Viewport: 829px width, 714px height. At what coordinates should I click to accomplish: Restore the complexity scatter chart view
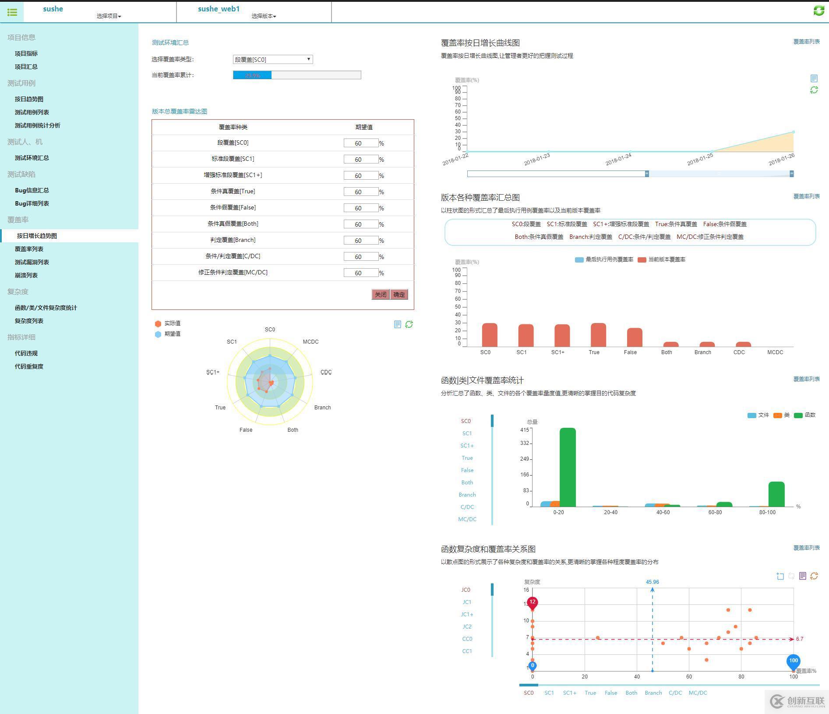tap(814, 576)
